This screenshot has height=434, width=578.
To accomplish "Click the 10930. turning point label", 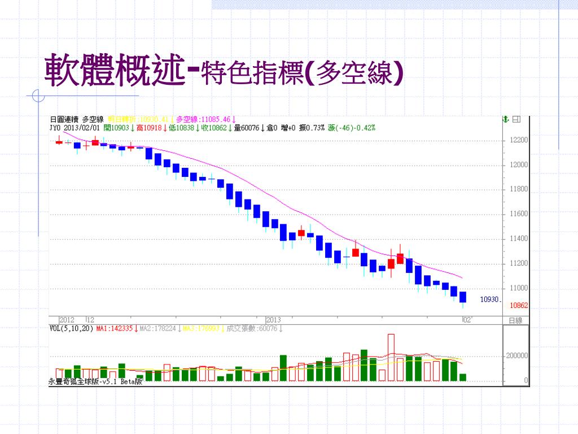I will point(491,300).
